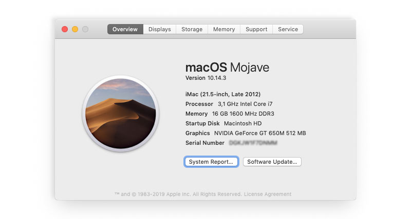Click the macOS Mojave desert logo

point(121,114)
